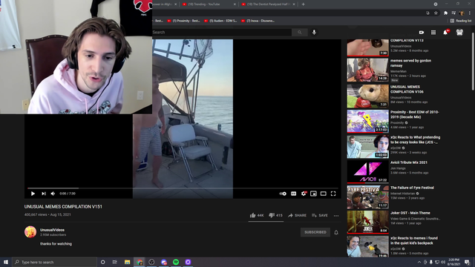Open YouTube apps grid
Screen dimensions: 475x267
pos(433,33)
